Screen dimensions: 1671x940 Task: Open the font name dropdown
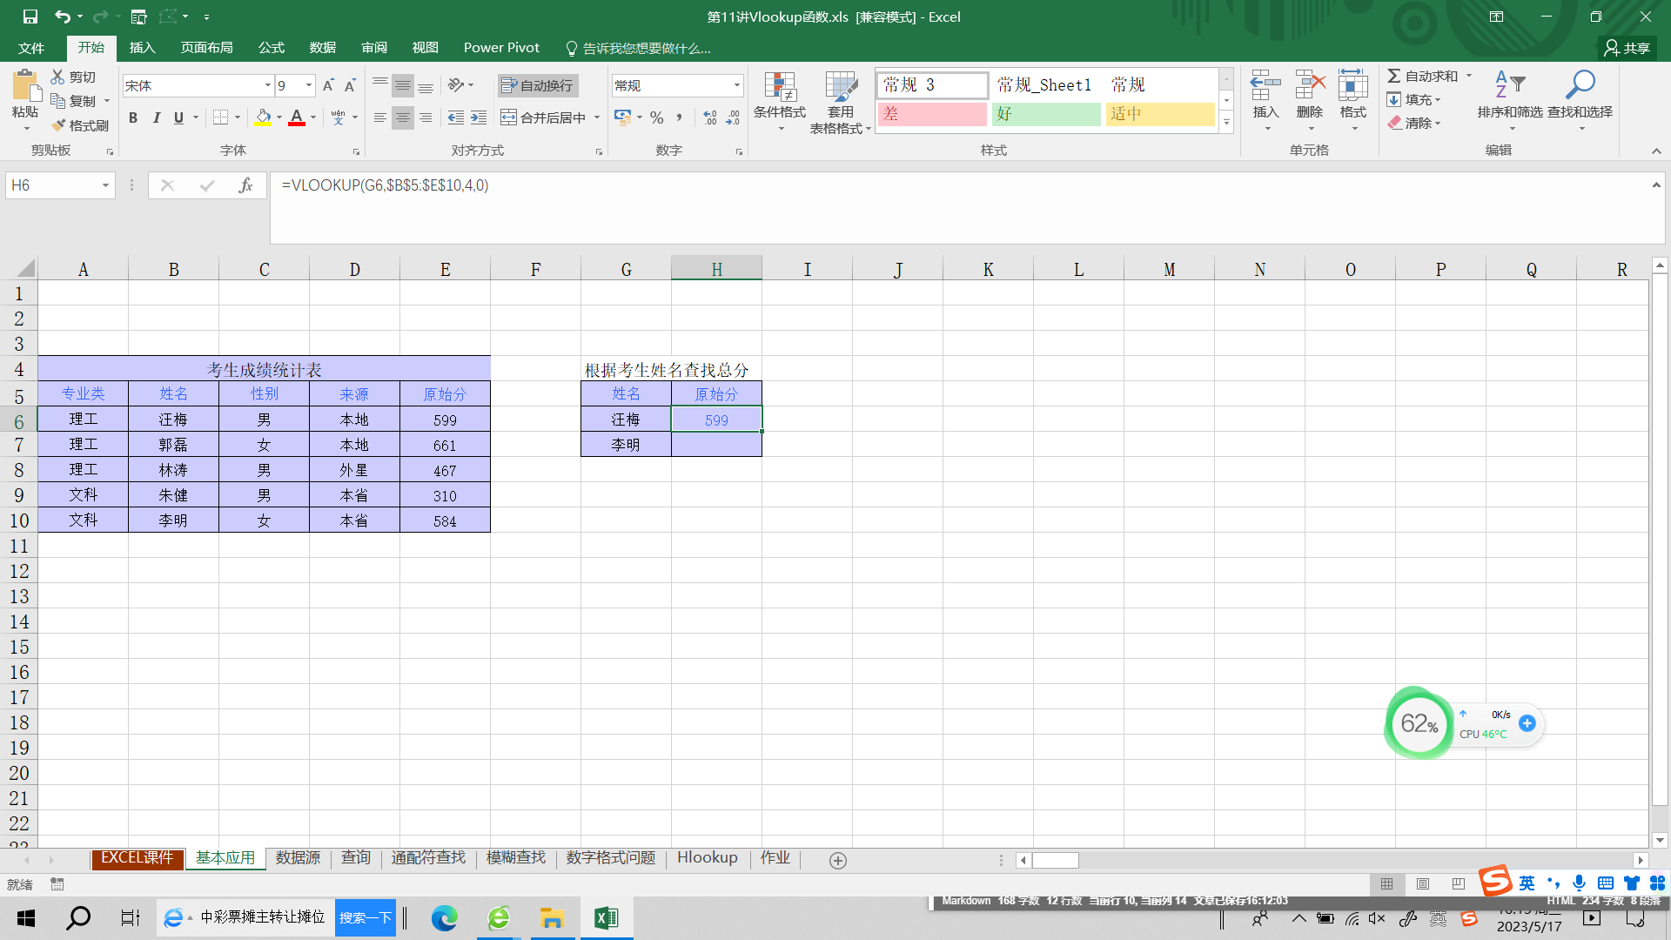tap(267, 85)
